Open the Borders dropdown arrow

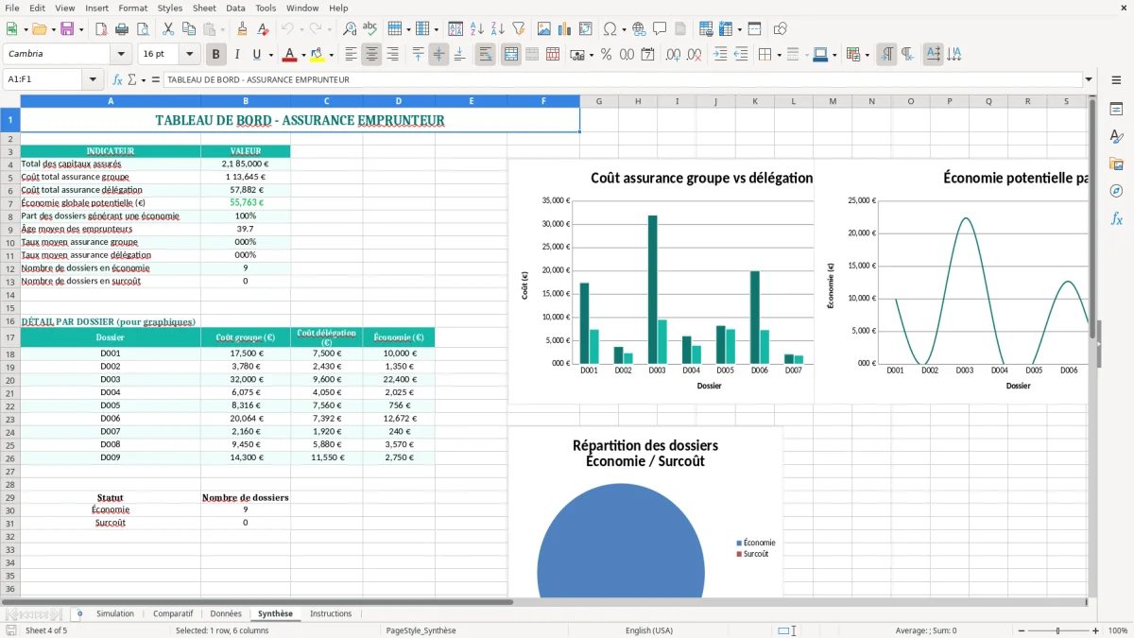click(x=779, y=55)
